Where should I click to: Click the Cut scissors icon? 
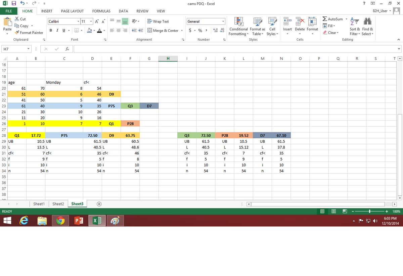[x=17, y=19]
